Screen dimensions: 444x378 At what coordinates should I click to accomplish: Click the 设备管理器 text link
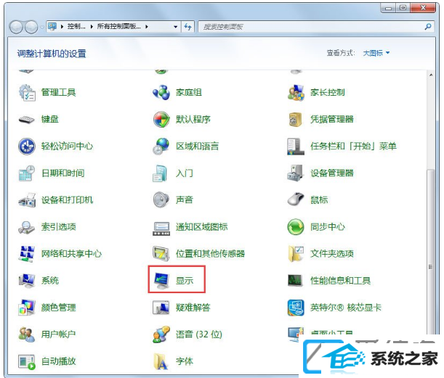(x=332, y=173)
